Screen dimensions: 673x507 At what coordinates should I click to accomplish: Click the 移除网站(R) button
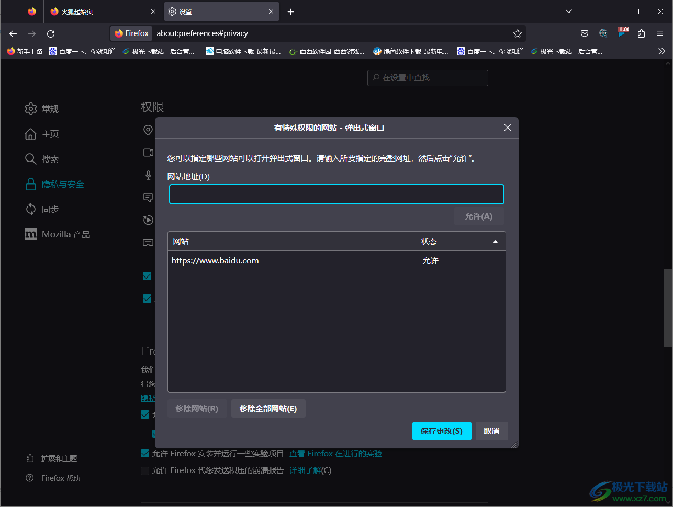coord(197,409)
